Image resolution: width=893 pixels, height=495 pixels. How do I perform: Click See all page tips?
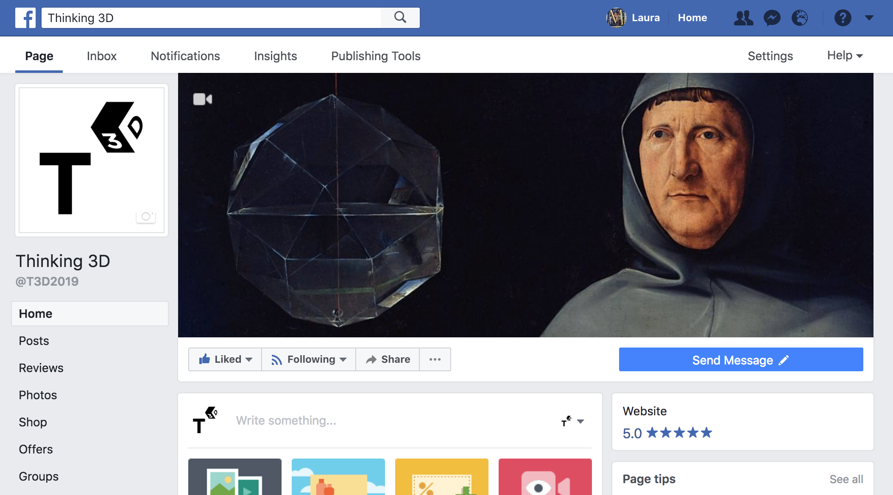pyautogui.click(x=846, y=479)
